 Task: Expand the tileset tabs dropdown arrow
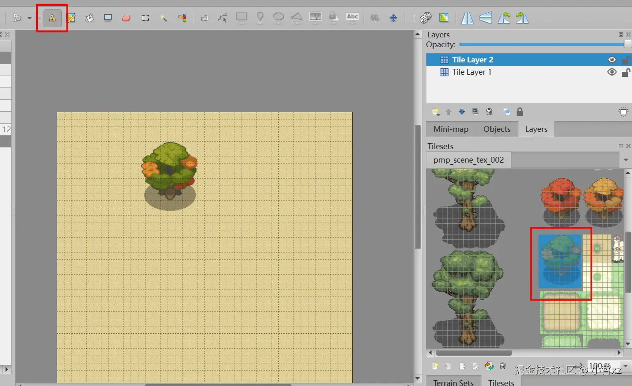click(x=626, y=160)
